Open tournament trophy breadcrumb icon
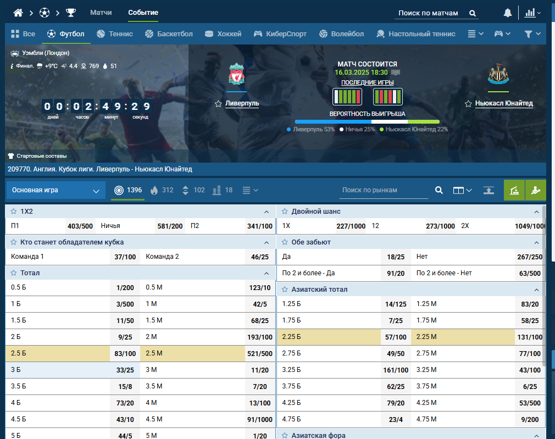 click(71, 13)
